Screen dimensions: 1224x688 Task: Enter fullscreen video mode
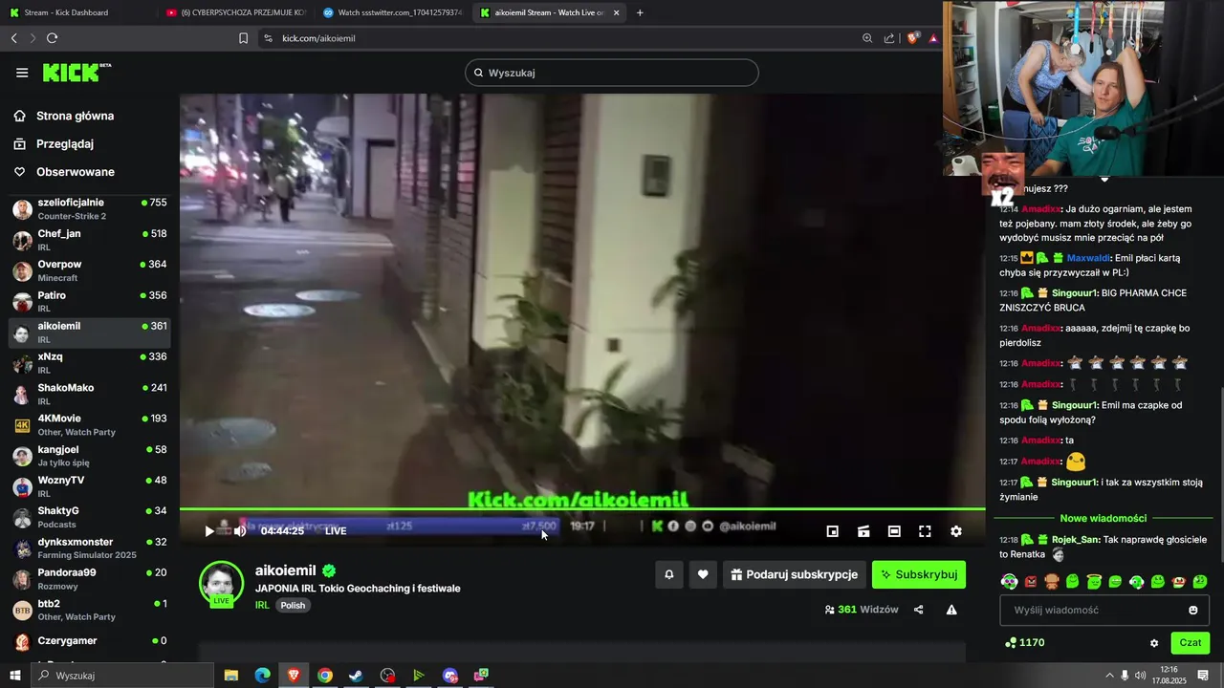click(x=925, y=531)
